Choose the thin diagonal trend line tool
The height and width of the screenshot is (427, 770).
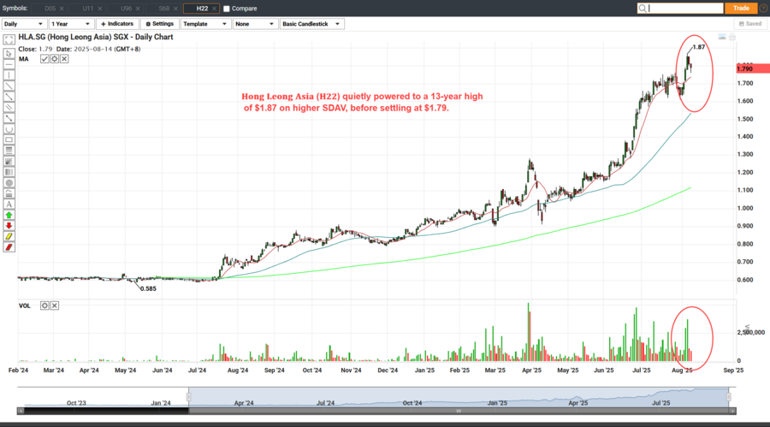pos(9,86)
